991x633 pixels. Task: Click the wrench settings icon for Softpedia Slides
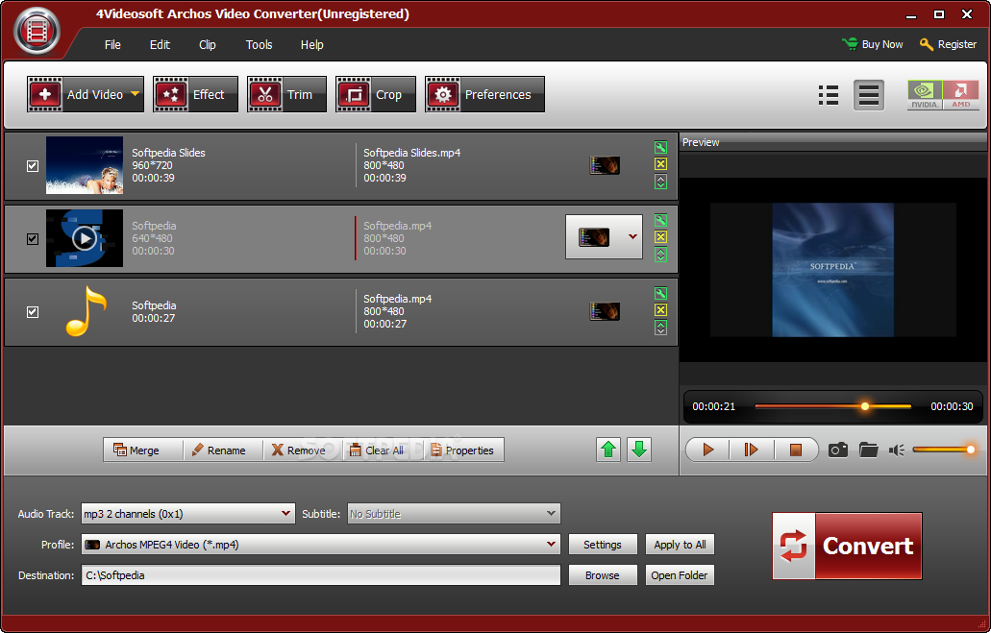660,148
